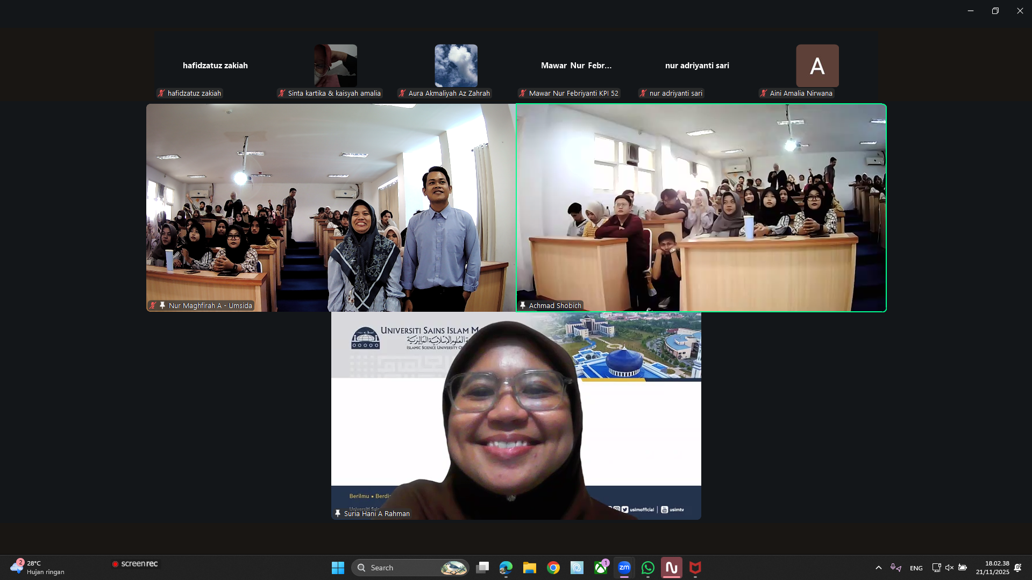Open the ENG language input selector
The width and height of the screenshot is (1032, 580).
click(916, 568)
